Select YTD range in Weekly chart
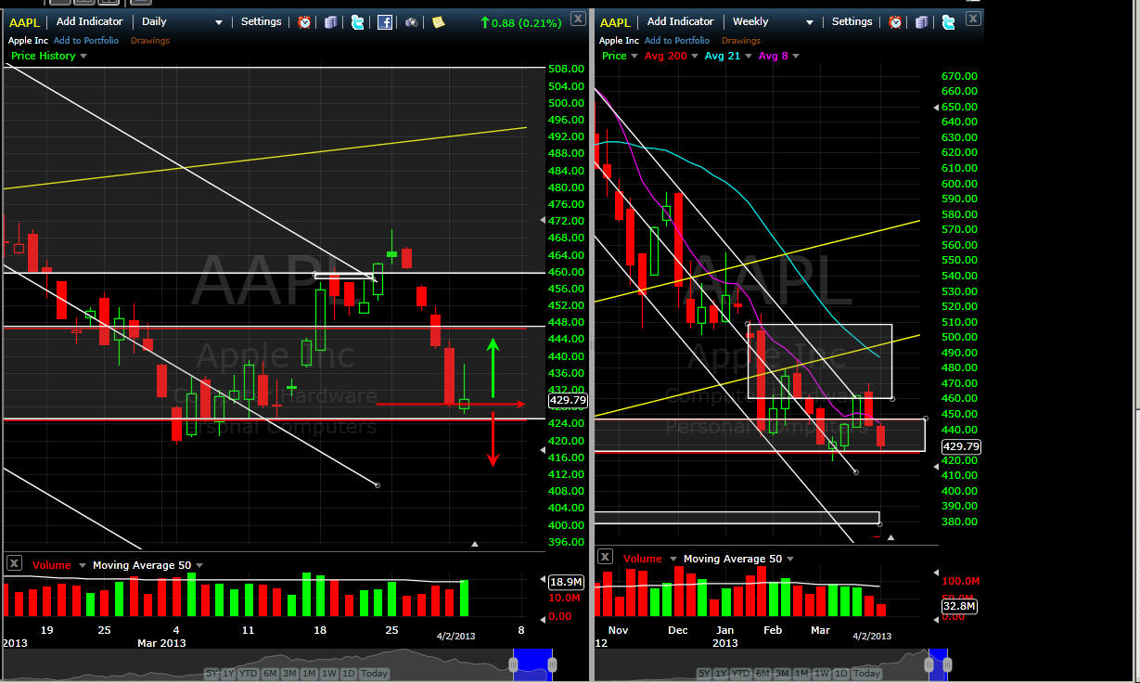This screenshot has width=1140, height=683. pyautogui.click(x=740, y=674)
